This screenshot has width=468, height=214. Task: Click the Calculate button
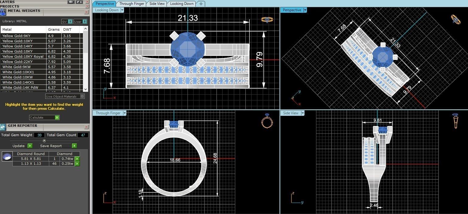pyautogui.click(x=44, y=117)
